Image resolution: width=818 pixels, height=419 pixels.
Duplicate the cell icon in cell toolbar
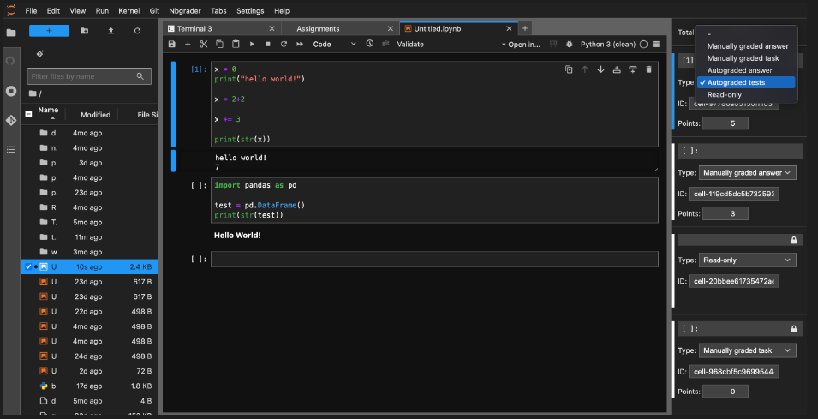569,69
